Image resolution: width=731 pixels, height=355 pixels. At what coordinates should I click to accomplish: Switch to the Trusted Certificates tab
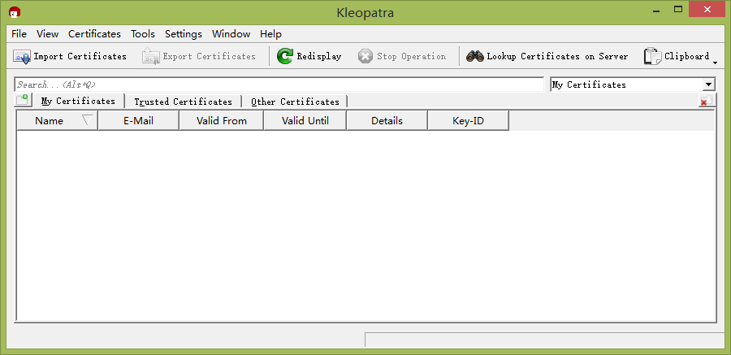pos(183,102)
